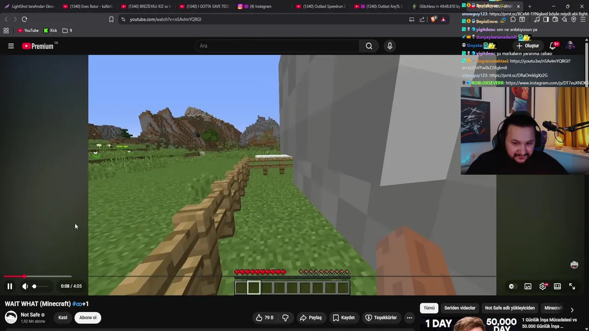Show more filter chips with right arrow

tap(572, 310)
